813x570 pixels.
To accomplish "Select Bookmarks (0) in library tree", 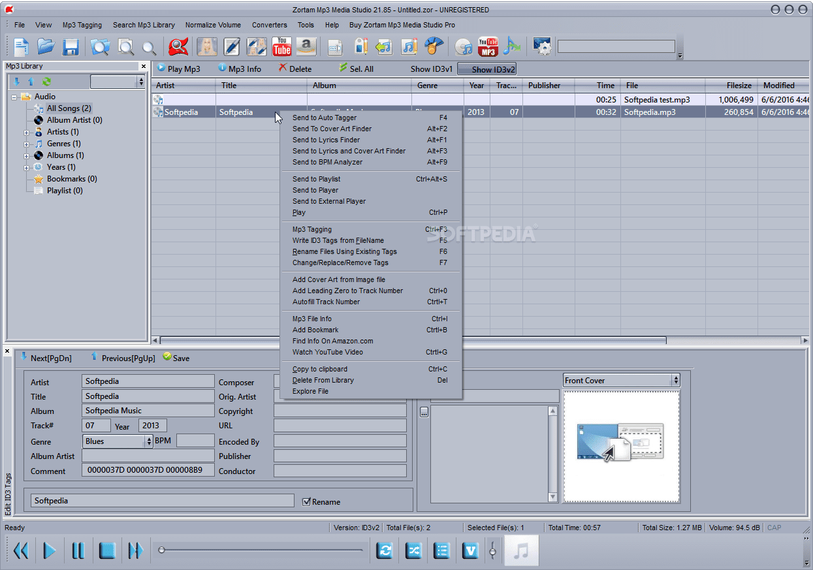I will click(72, 179).
